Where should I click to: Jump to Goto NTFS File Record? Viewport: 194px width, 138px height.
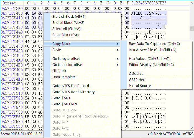[x=71, y=86]
